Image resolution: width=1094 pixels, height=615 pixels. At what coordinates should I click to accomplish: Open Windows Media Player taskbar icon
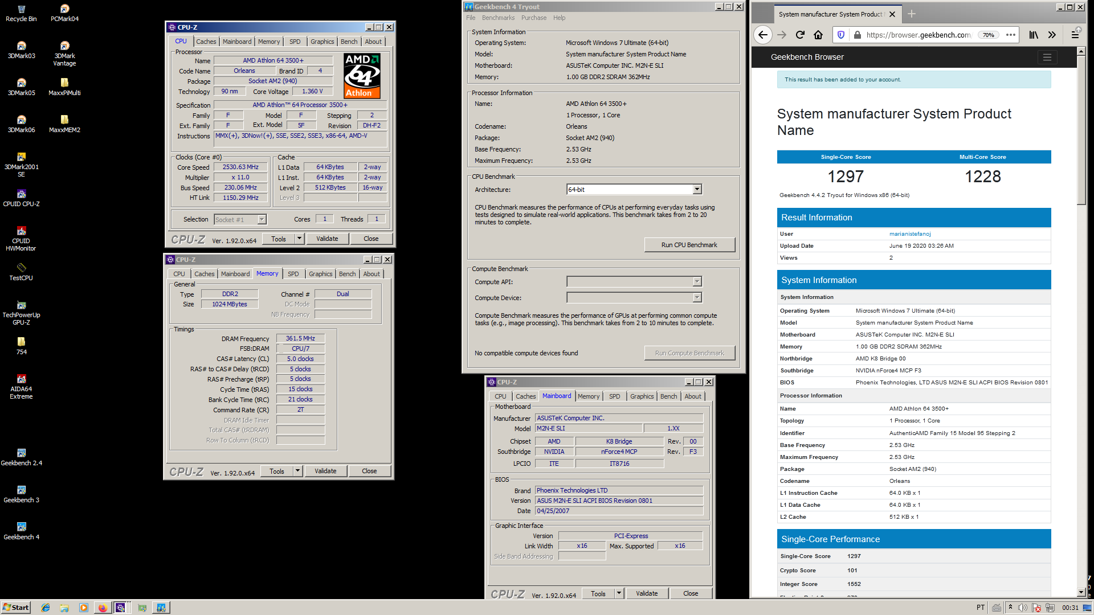tap(84, 608)
